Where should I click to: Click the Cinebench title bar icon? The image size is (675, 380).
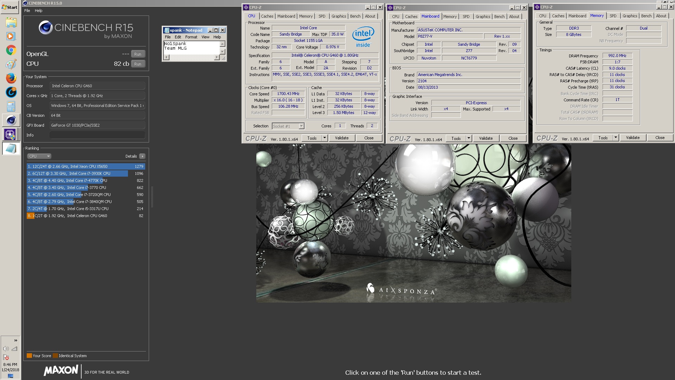point(25,3)
